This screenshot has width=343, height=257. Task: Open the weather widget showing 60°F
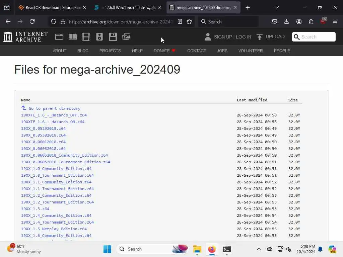[24, 249]
